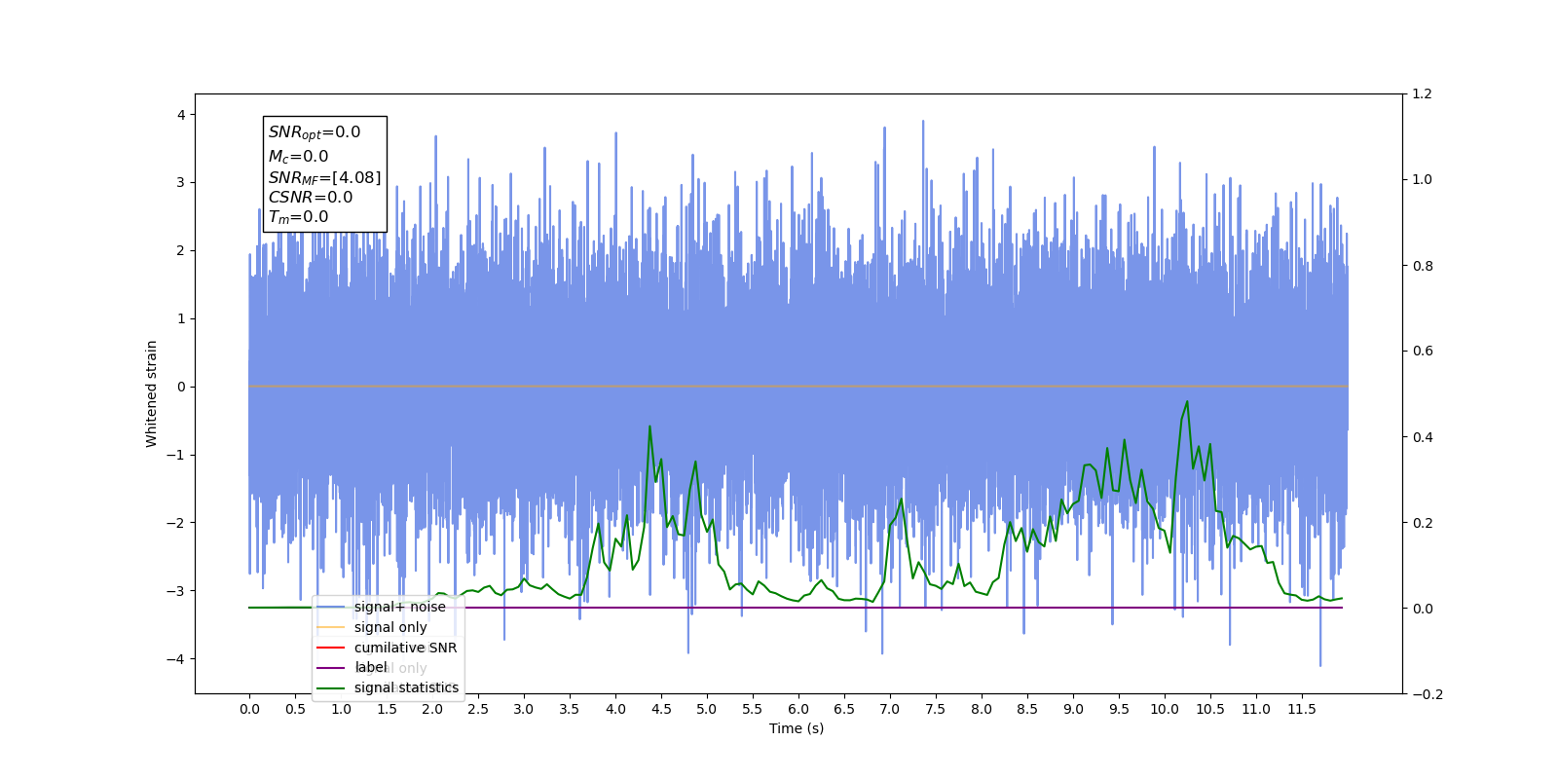Image resolution: width=1558 pixels, height=779 pixels.
Task: Click the x-axis tick label 4.5
Action: click(661, 709)
